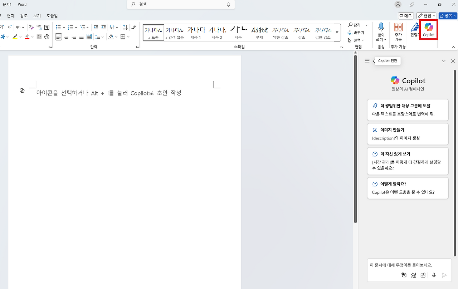This screenshot has height=289, width=458.
Task: Insert numbered list
Action: pyautogui.click(x=70, y=27)
